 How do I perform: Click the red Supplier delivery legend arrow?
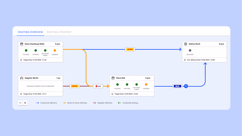click(94, 103)
